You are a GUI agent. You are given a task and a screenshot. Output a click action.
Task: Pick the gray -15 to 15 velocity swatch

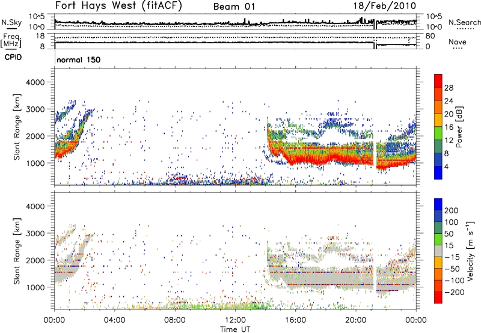click(x=438, y=251)
